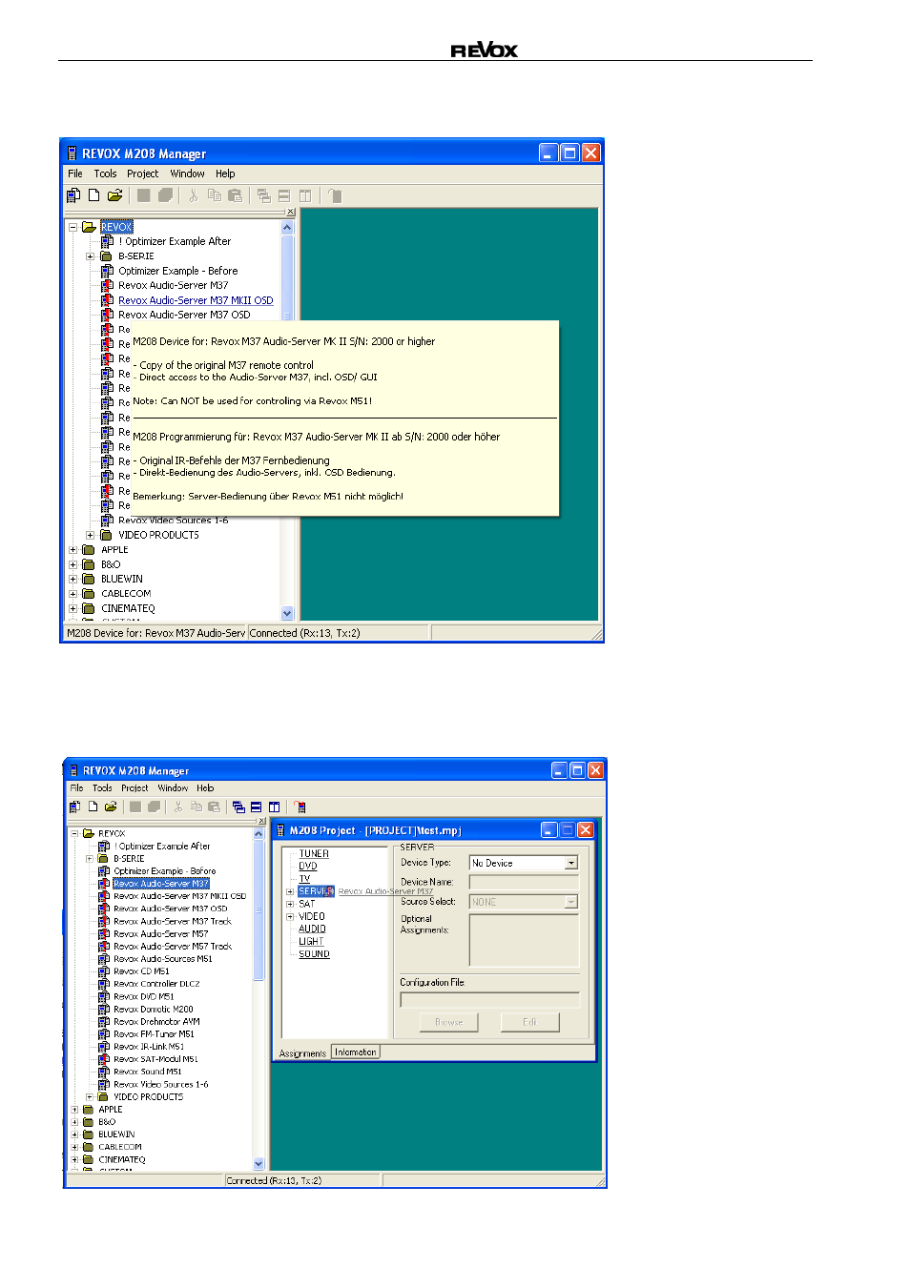Select AUDIO in the M208 Project tree
910x1287 pixels.
tap(312, 929)
